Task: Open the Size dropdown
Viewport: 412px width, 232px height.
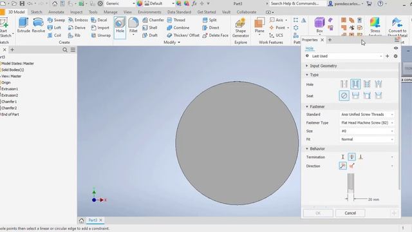Action: 367,131
